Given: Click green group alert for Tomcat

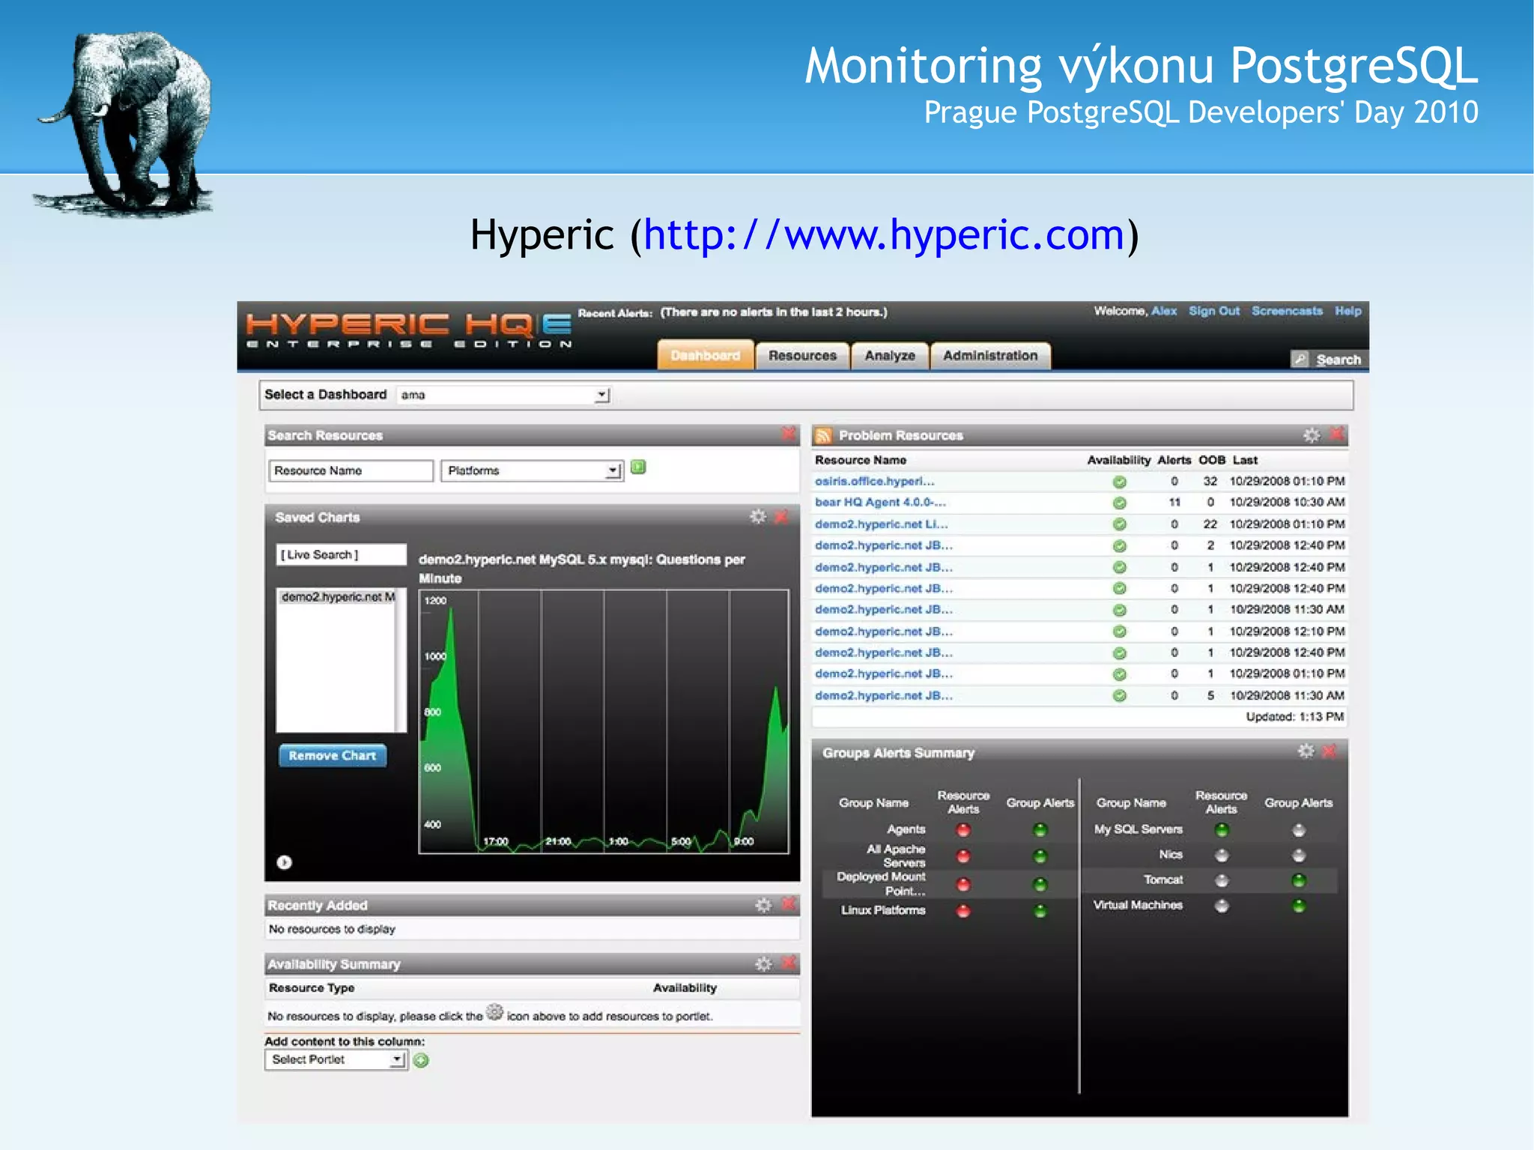Looking at the screenshot, I should pyautogui.click(x=1299, y=880).
